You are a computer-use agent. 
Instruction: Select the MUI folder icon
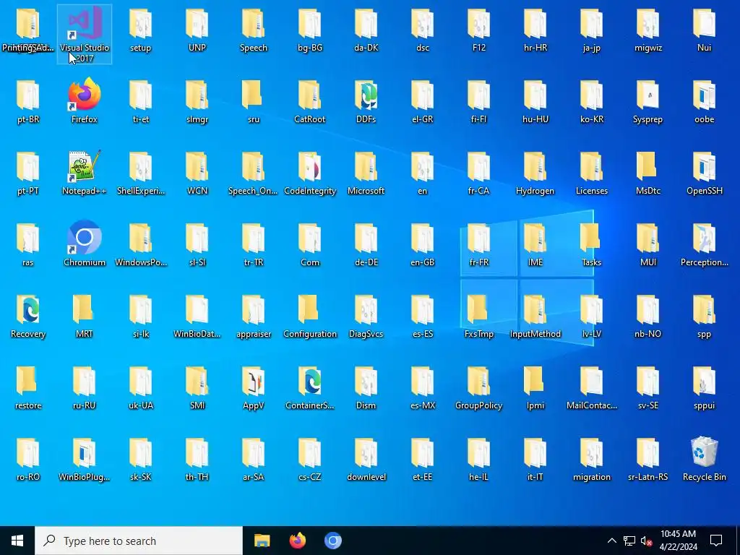[x=648, y=244]
